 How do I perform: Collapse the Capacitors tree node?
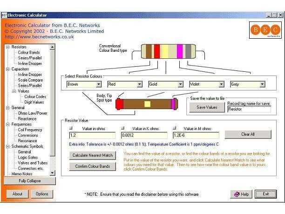pyautogui.click(x=7, y=69)
